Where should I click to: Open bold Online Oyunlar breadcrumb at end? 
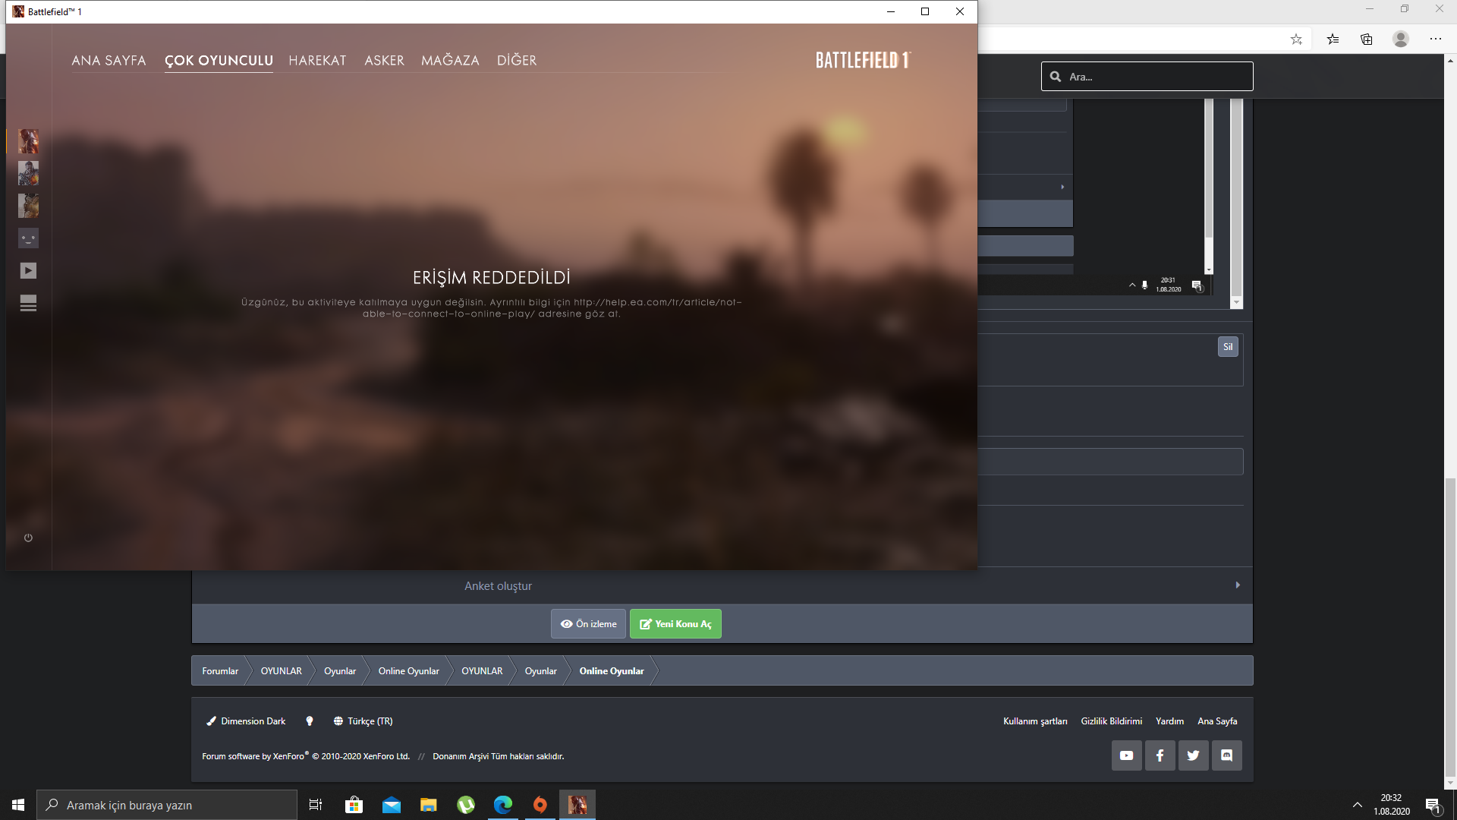(611, 671)
